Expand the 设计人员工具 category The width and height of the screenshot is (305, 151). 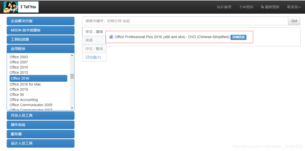pos(40,143)
